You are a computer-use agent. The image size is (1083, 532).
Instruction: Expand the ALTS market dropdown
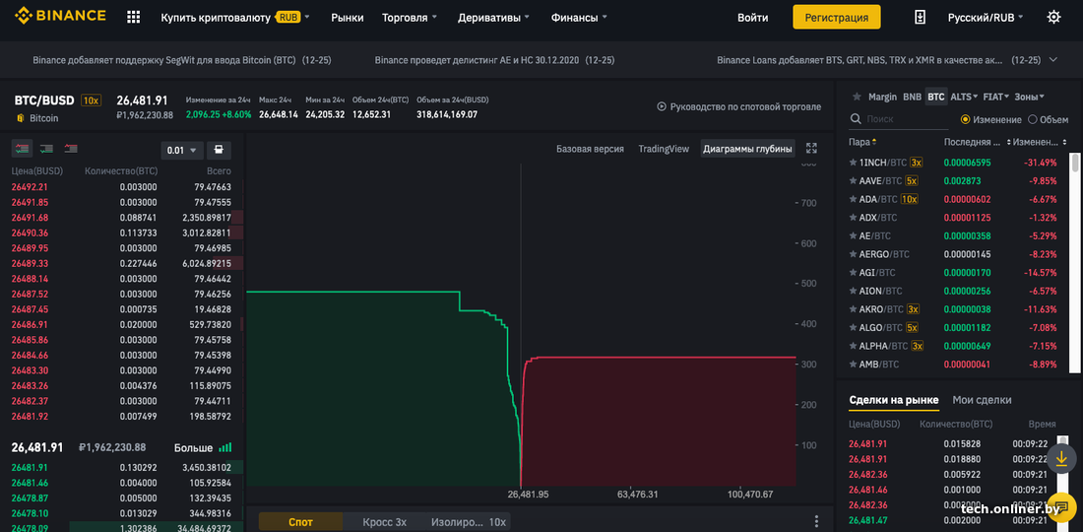pyautogui.click(x=965, y=97)
